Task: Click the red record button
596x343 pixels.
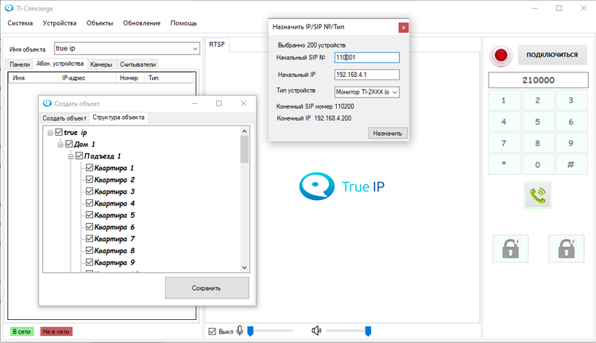Action: [501, 56]
